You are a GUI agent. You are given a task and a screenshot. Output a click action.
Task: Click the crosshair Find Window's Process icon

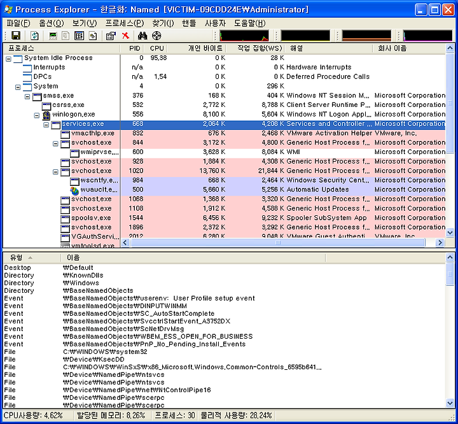pyautogui.click(x=157, y=36)
